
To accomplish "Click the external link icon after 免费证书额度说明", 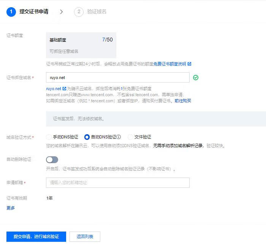I will (x=190, y=64).
